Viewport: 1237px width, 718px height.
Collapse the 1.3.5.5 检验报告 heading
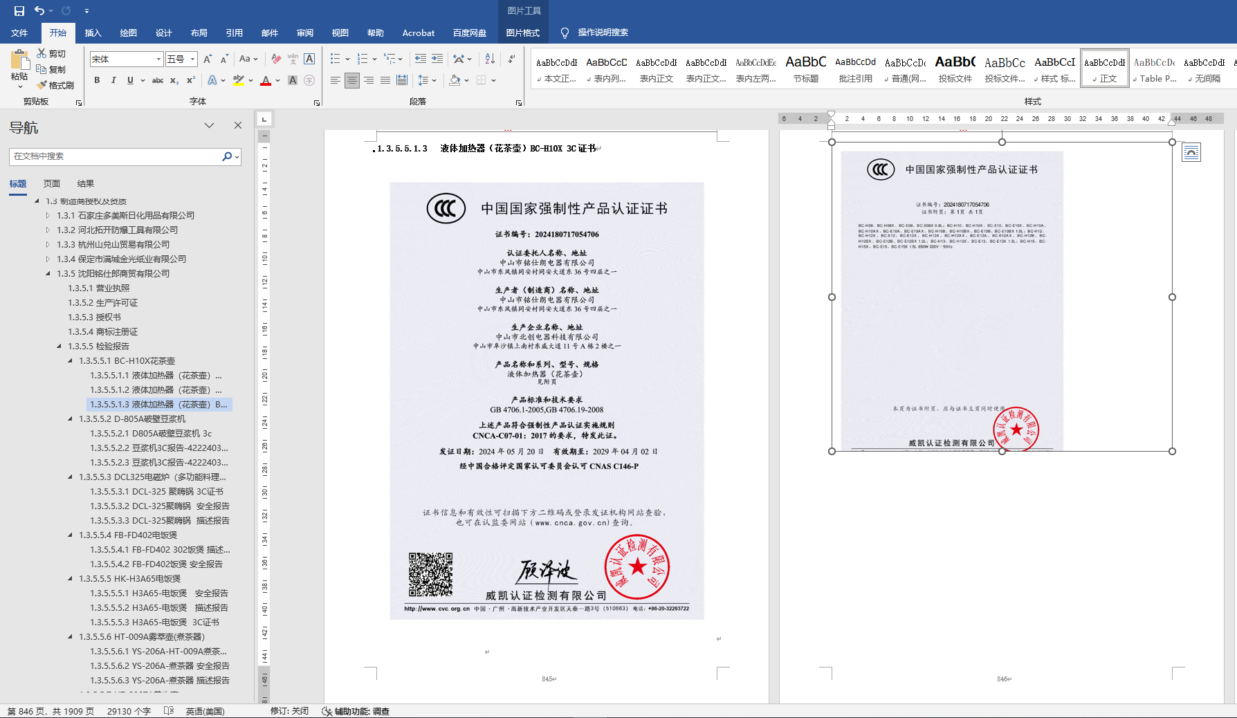59,347
